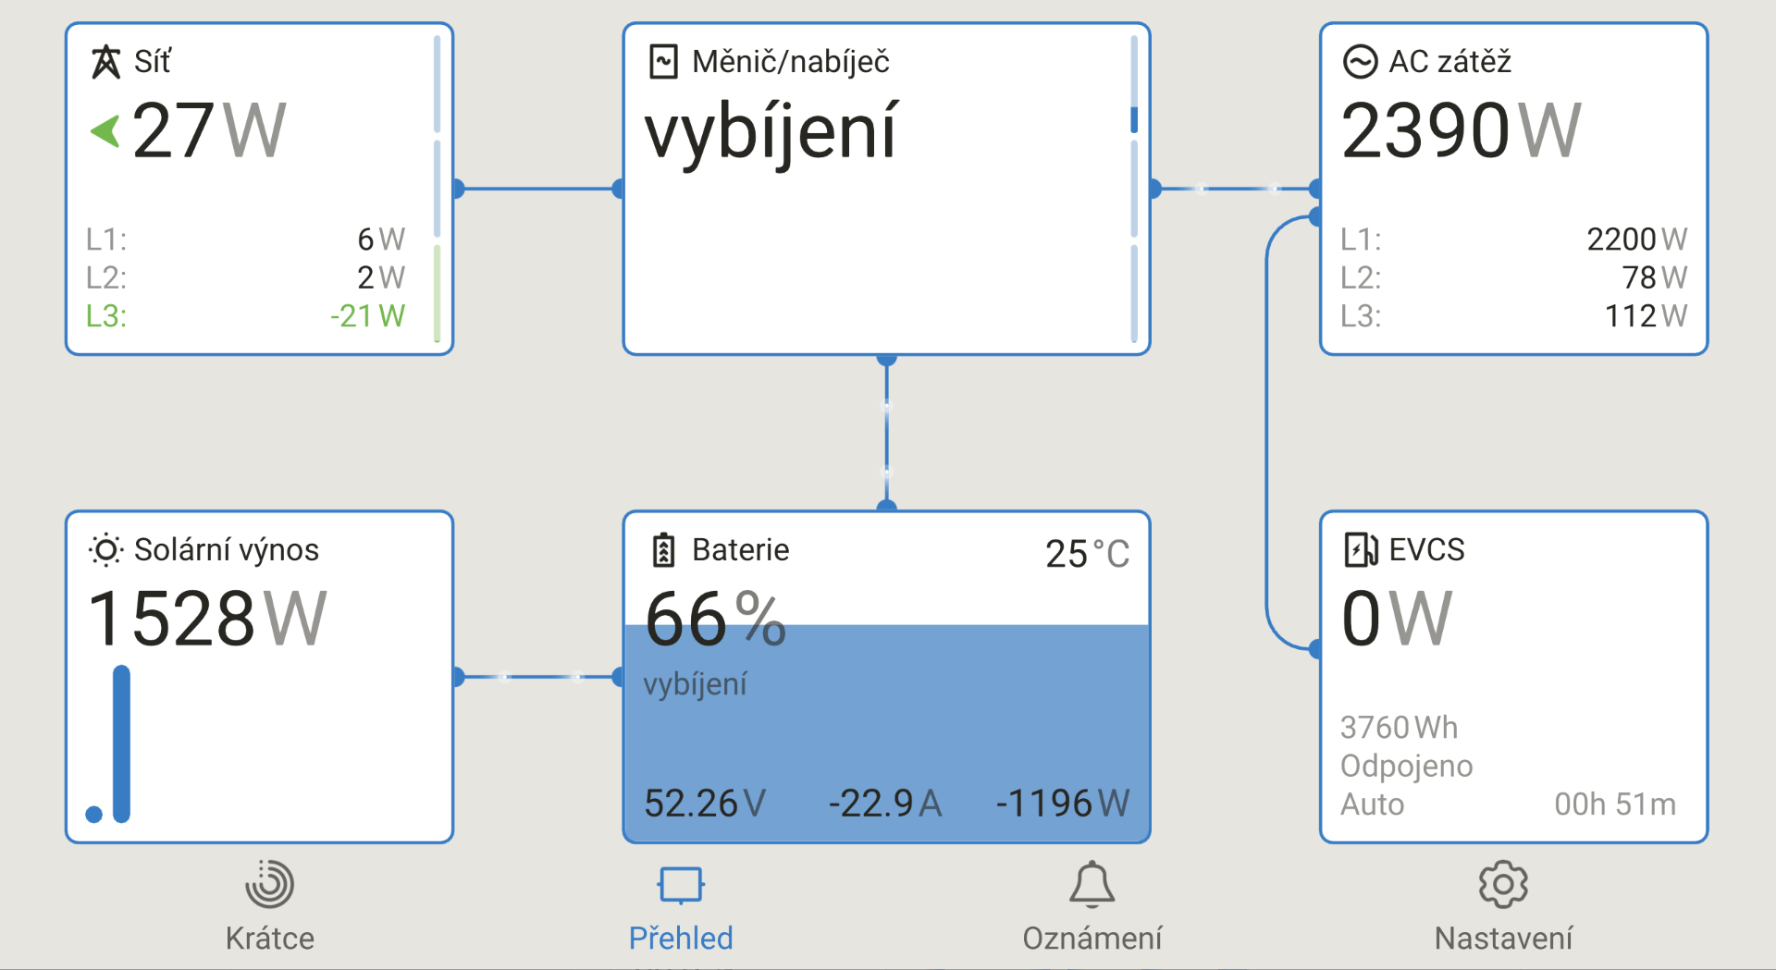Click grid L2 value 2 W
This screenshot has width=1776, height=970.
[x=381, y=277]
